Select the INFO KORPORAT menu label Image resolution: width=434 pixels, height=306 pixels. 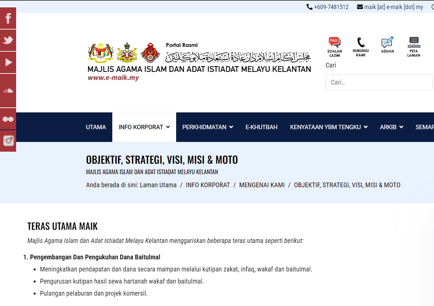coord(141,127)
